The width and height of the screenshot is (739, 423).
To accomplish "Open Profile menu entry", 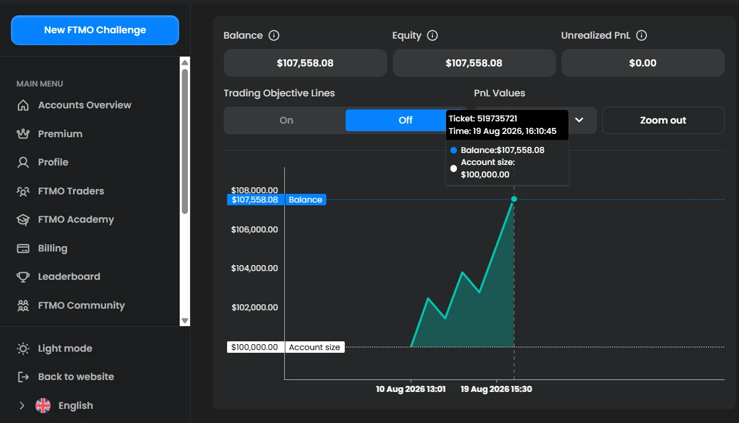I will pos(53,162).
